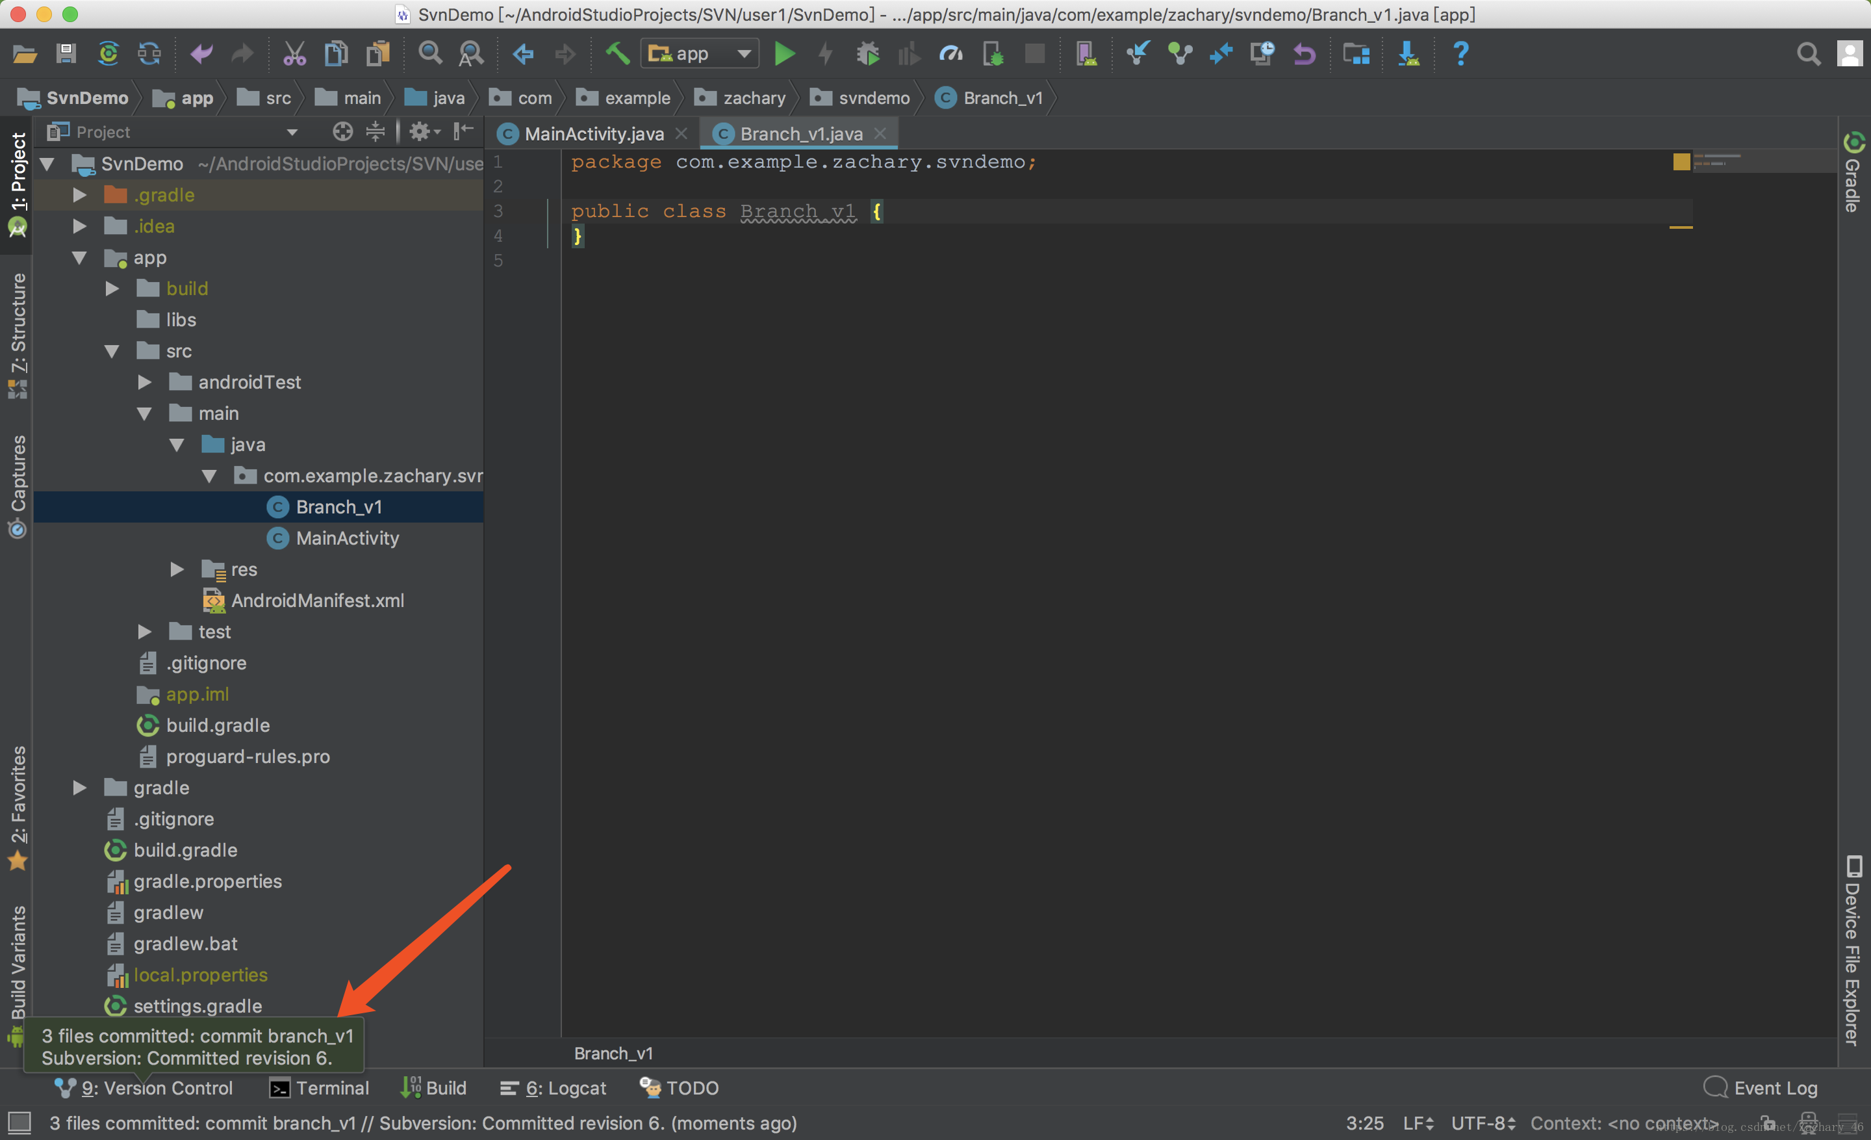
Task: Expand the res folder
Action: (177, 569)
